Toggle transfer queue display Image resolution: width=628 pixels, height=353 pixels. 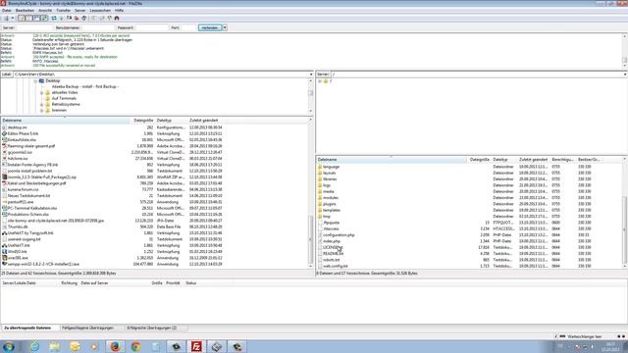coord(44,18)
